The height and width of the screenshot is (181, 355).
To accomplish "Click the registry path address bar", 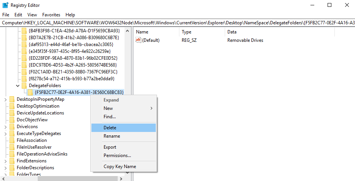I will tap(177, 23).
